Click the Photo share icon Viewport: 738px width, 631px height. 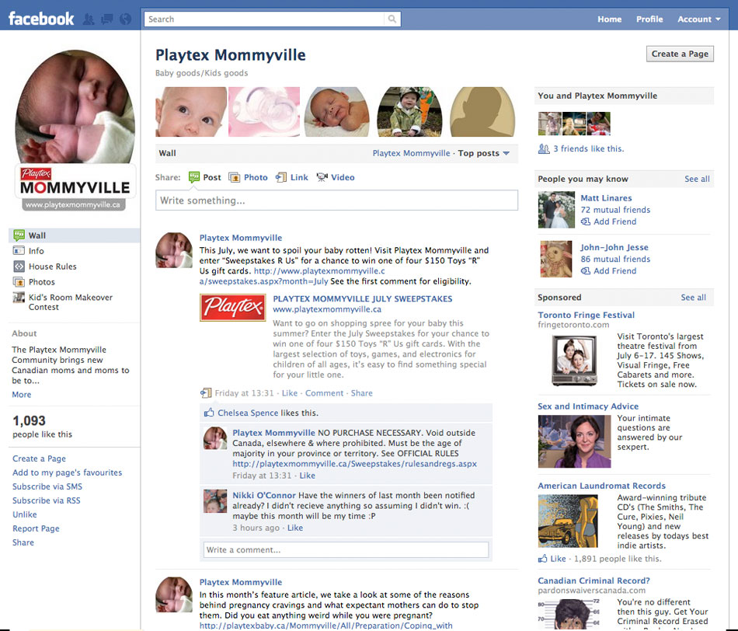[234, 177]
